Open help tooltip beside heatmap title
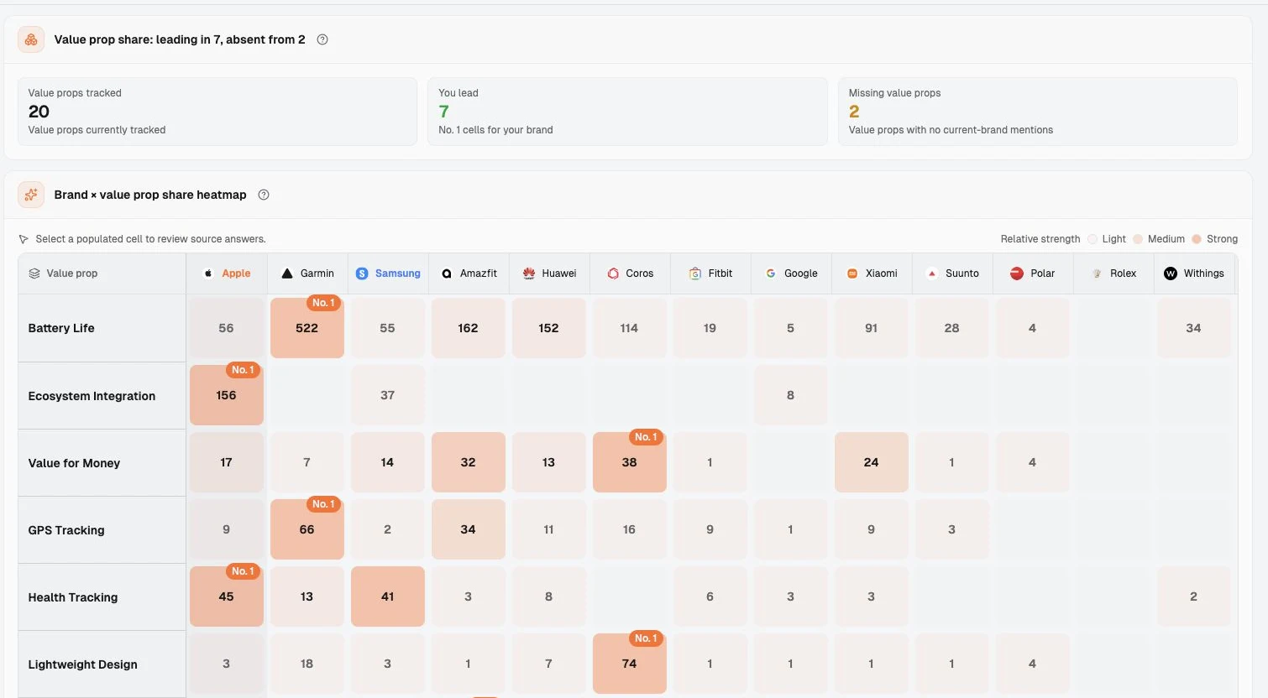1268x698 pixels. point(264,195)
